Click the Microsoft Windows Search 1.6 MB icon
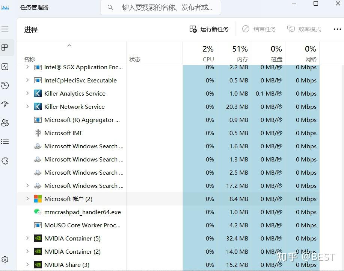 pyautogui.click(x=38, y=146)
